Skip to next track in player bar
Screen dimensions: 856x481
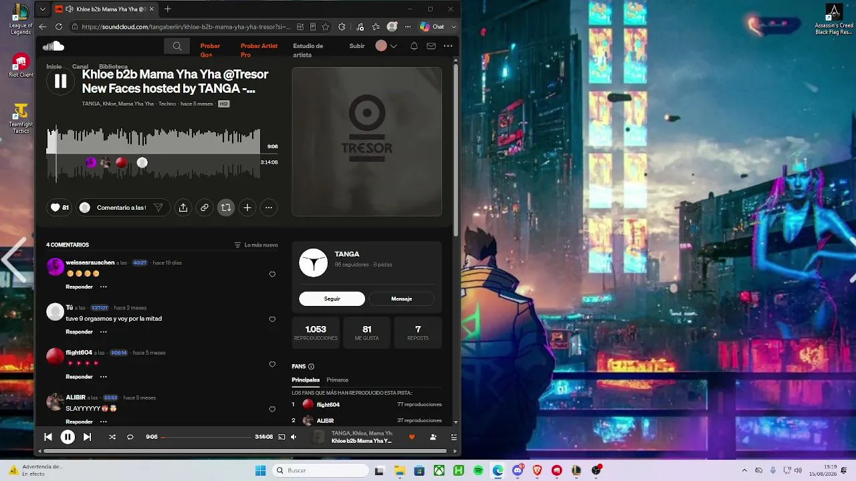click(x=87, y=437)
